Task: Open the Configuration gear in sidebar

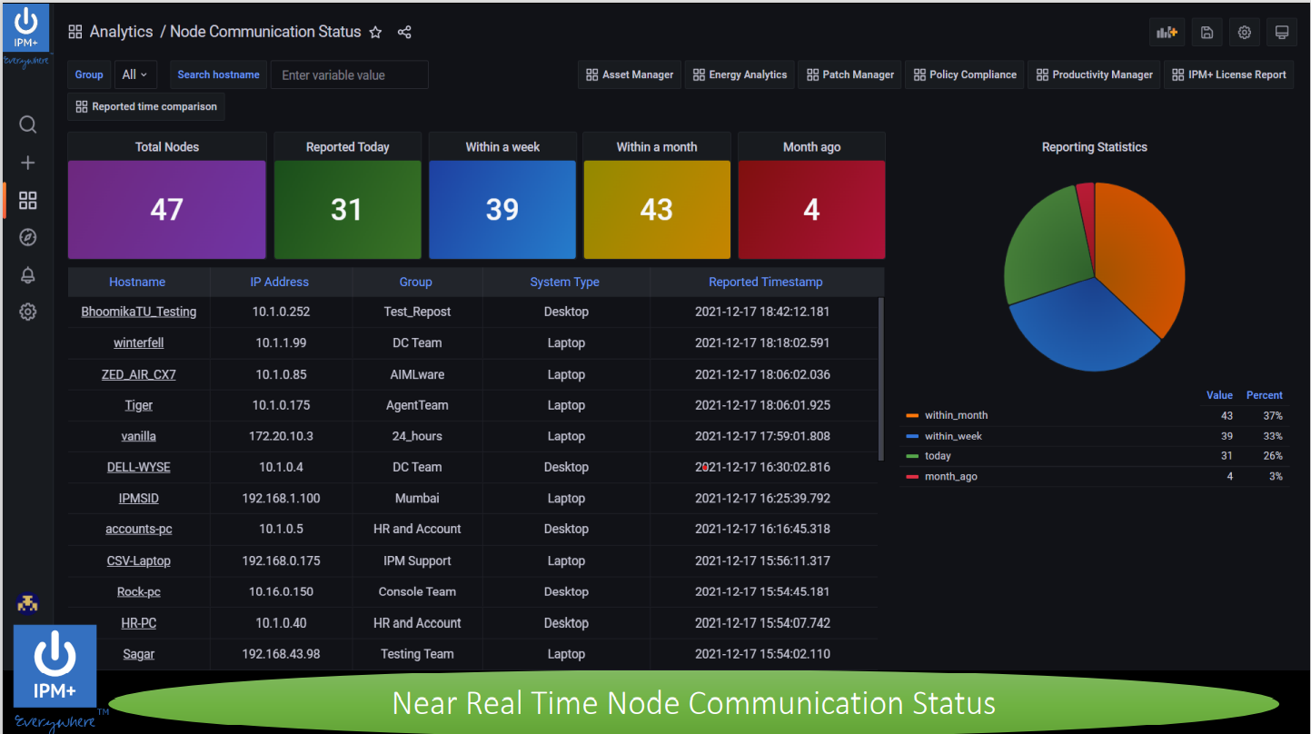Action: pyautogui.click(x=28, y=312)
